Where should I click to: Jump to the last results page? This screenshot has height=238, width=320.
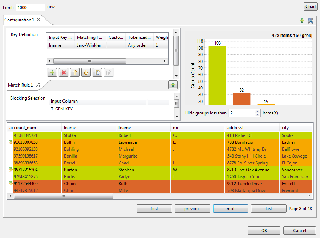point(269,209)
